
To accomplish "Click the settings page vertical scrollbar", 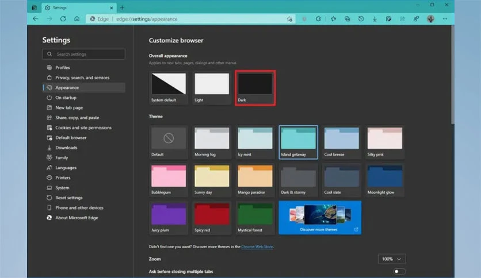I will click(452, 75).
